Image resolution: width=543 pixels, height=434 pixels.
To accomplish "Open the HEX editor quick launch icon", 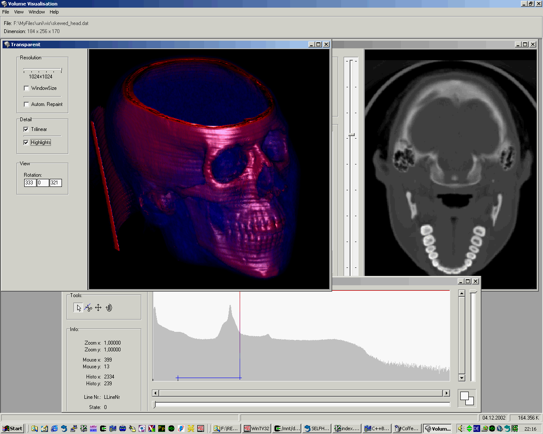I will point(93,428).
